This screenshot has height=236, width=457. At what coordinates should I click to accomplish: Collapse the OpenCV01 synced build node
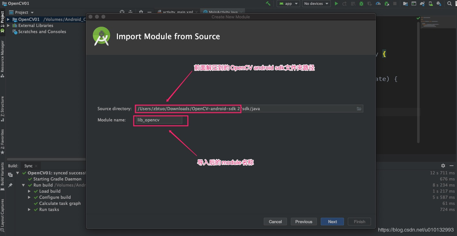pyautogui.click(x=18, y=173)
